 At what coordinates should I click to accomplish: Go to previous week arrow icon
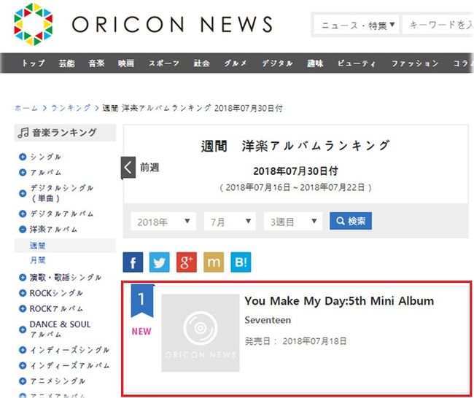click(x=128, y=168)
